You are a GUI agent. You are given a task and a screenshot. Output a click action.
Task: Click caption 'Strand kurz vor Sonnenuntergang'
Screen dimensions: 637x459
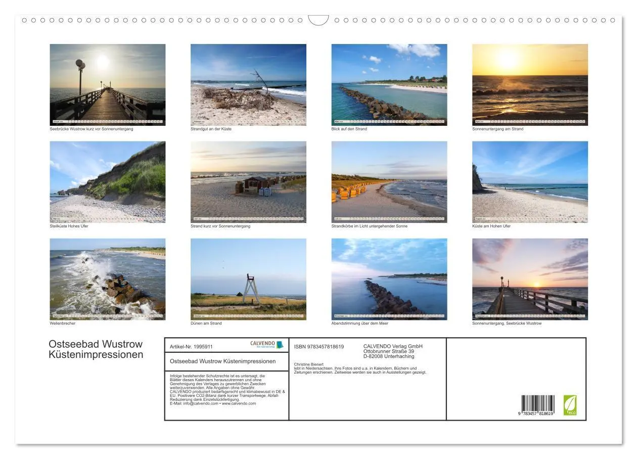coord(220,226)
